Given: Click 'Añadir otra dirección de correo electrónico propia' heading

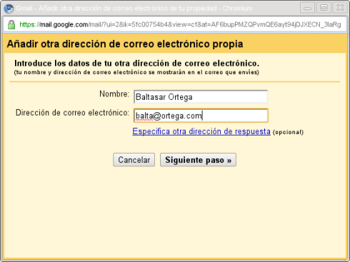Looking at the screenshot, I should tap(125, 44).
